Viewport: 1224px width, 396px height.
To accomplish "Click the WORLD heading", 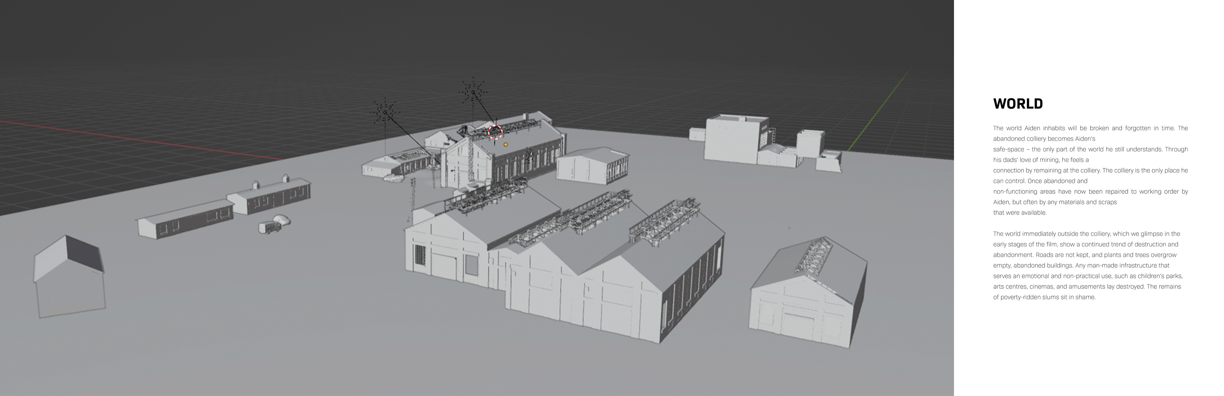I will click(x=1018, y=104).
